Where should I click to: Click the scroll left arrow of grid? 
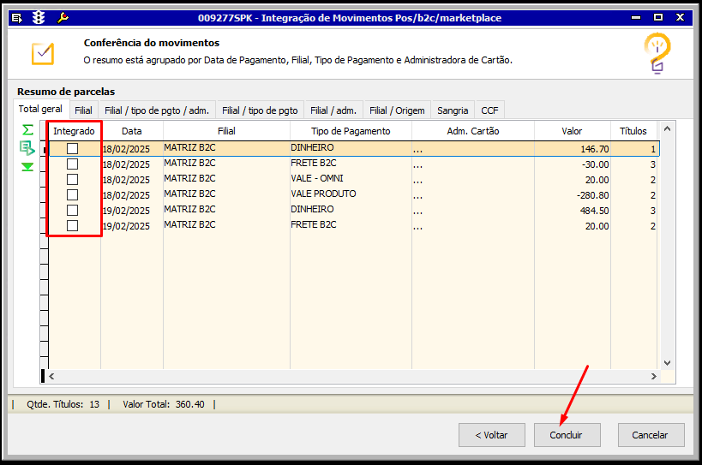pos(51,377)
